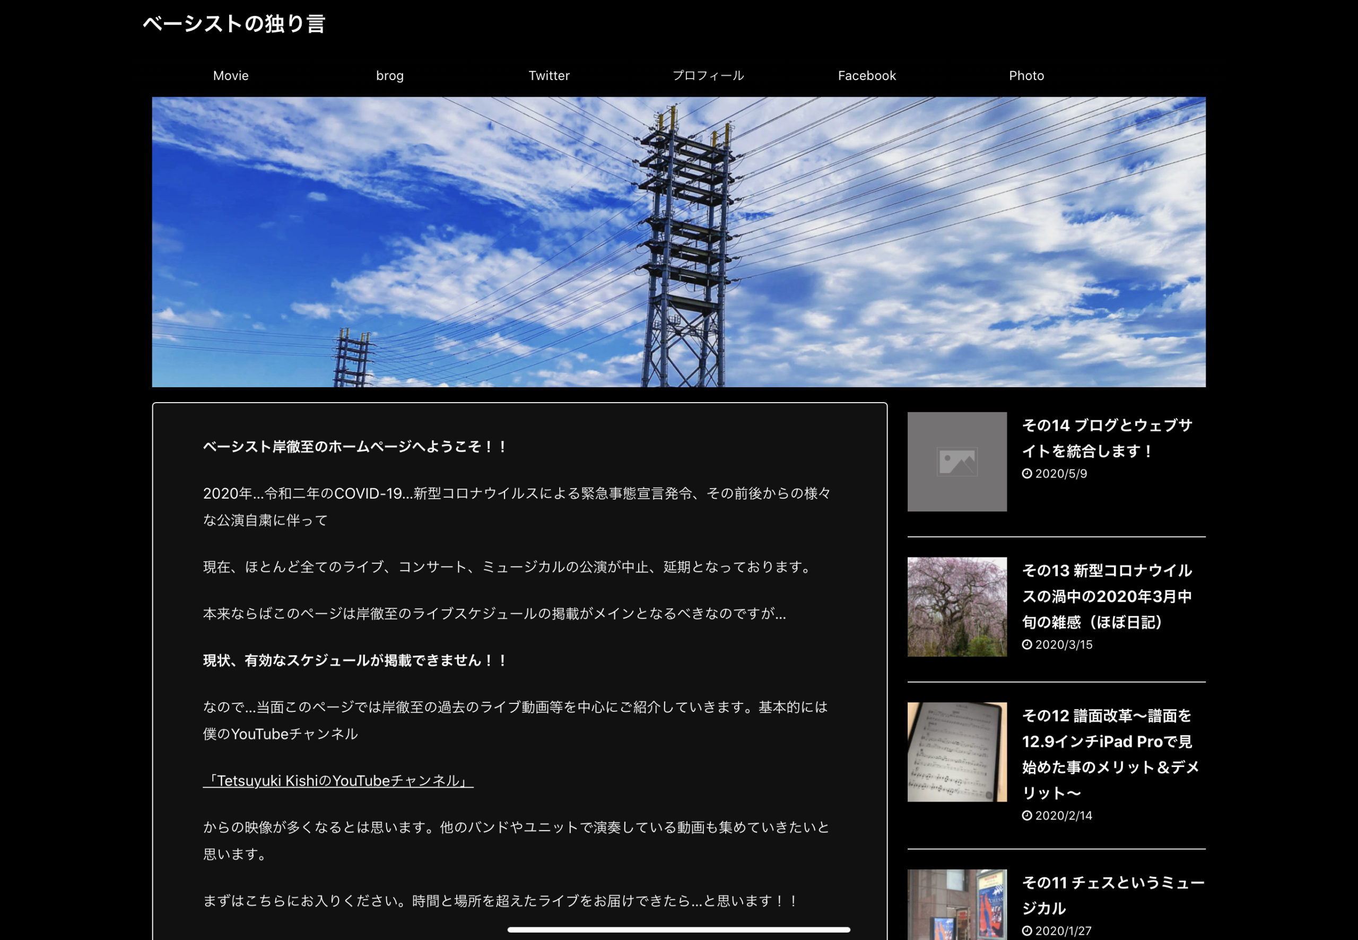Click the bold line 現状、有効なスケジュールが掲載できません！！

[x=356, y=660]
